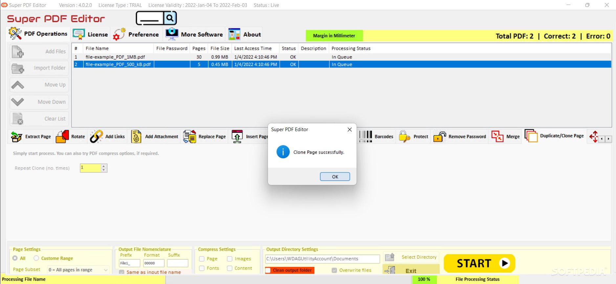Click the Pages column header

199,48
